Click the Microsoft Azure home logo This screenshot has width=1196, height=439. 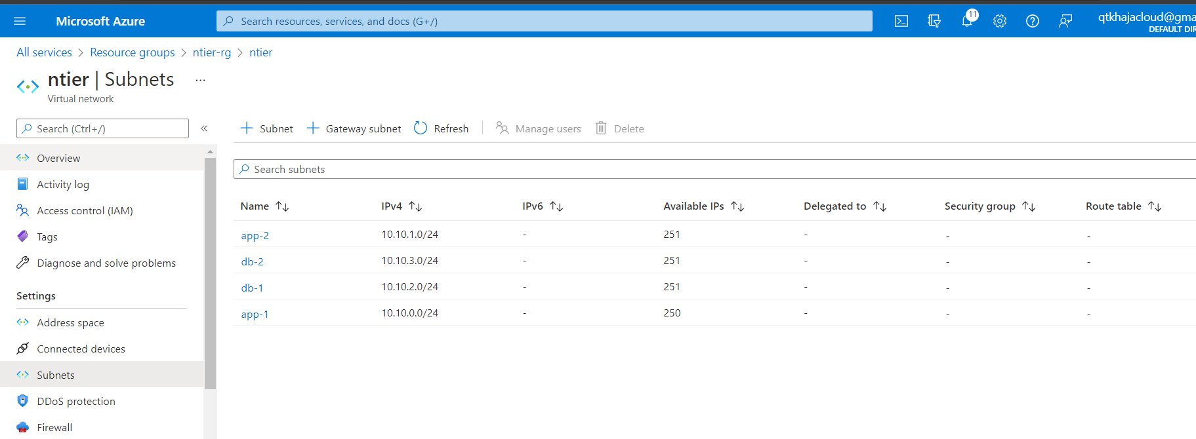(x=100, y=21)
